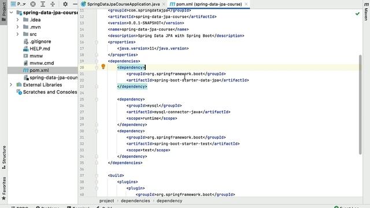Click the green checkmark inspection indicator
This screenshot has height=208, width=370.
[x=357, y=14]
